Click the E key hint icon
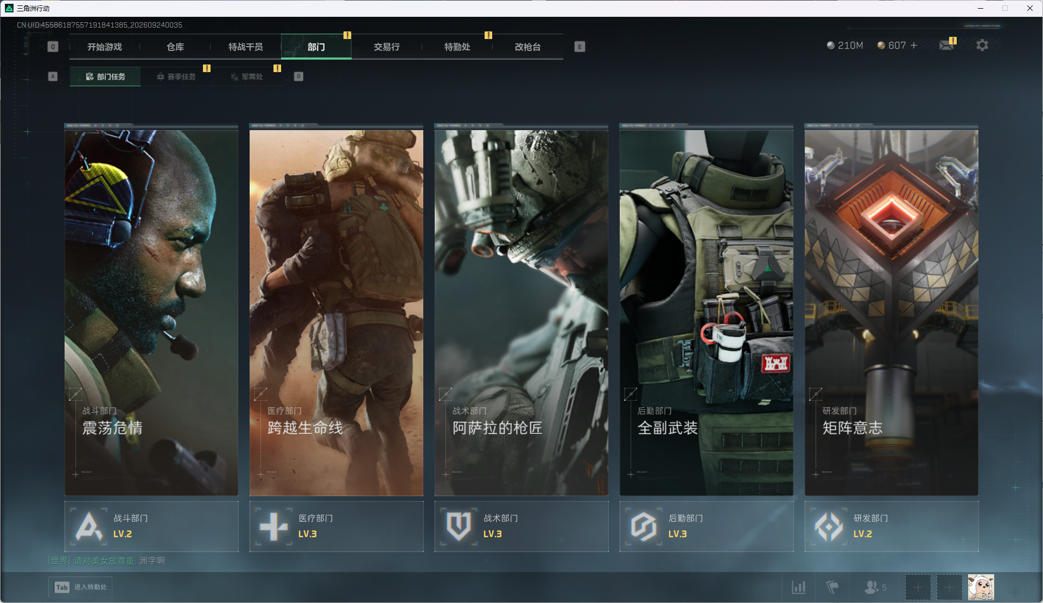 coord(580,47)
